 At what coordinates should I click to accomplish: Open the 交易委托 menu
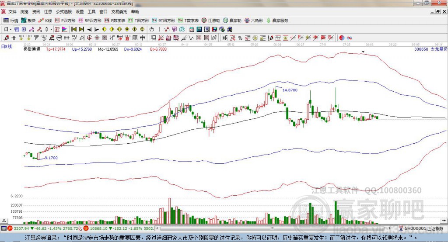[119, 12]
